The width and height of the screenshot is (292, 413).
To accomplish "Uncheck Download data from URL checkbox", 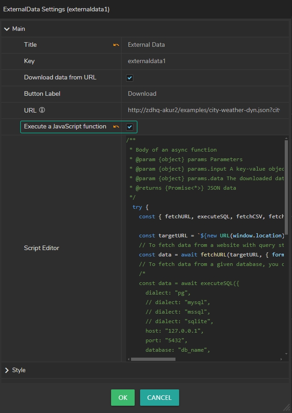I will pos(130,78).
